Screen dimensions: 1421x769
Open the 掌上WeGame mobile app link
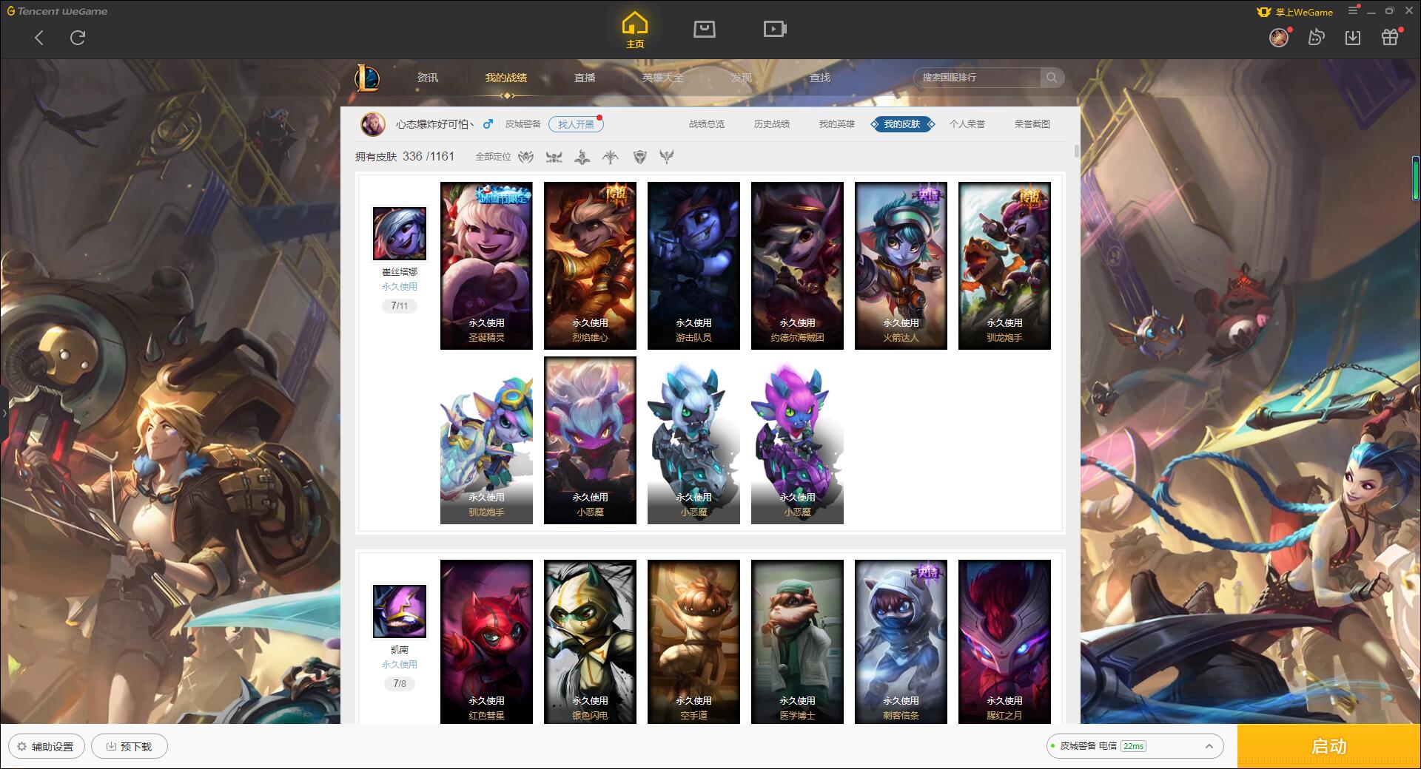(x=1295, y=12)
